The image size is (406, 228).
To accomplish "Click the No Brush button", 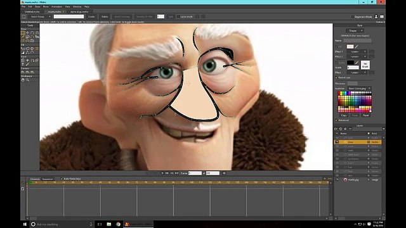I will coord(365,65).
